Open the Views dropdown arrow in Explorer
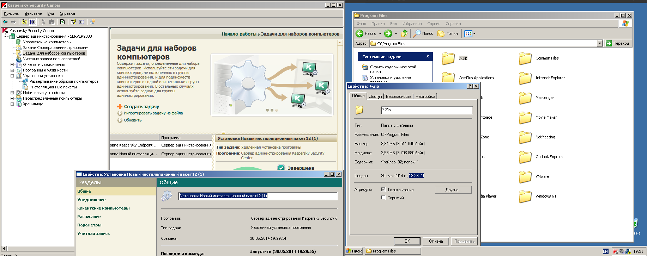The image size is (647, 256). pyautogui.click(x=474, y=34)
